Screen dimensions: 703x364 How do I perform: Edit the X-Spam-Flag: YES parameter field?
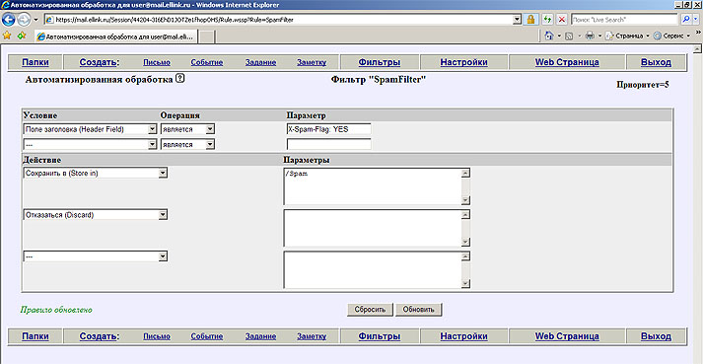pos(328,129)
